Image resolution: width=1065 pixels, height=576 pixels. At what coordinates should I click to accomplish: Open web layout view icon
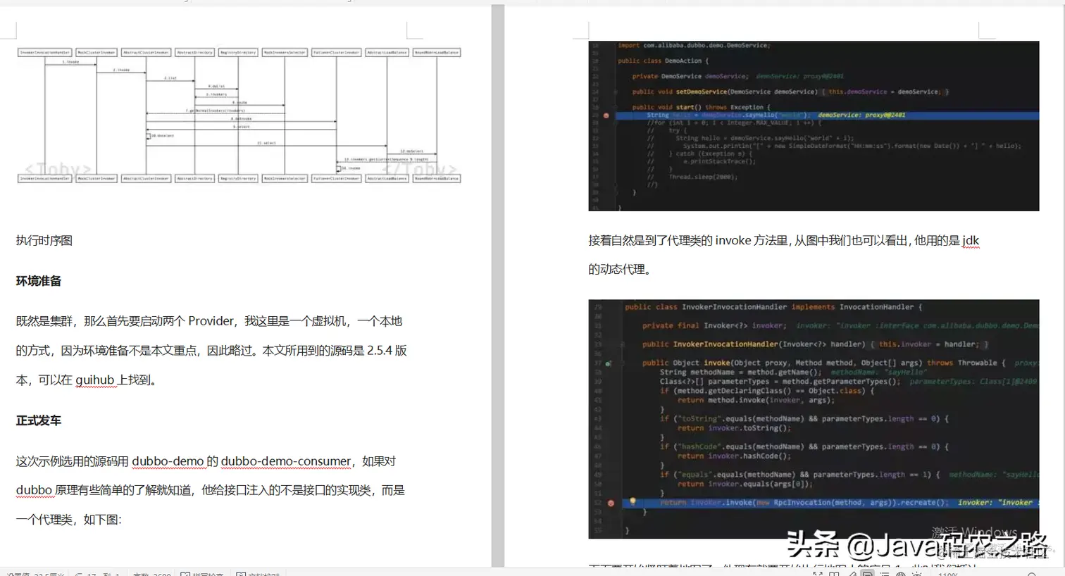(x=902, y=573)
